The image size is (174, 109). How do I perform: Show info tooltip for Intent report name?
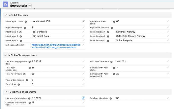tap(26, 22)
